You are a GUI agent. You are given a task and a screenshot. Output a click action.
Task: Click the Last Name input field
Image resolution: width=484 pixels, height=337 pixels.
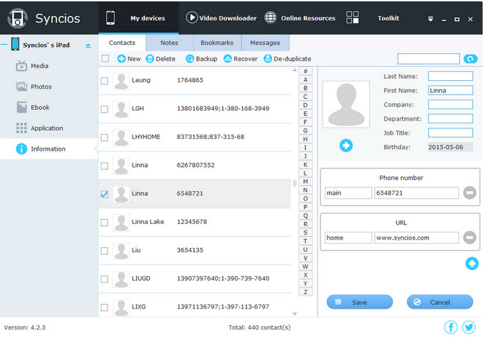[x=450, y=76]
